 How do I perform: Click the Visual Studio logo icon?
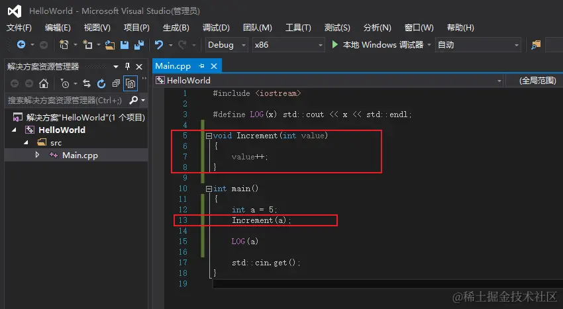pos(15,11)
